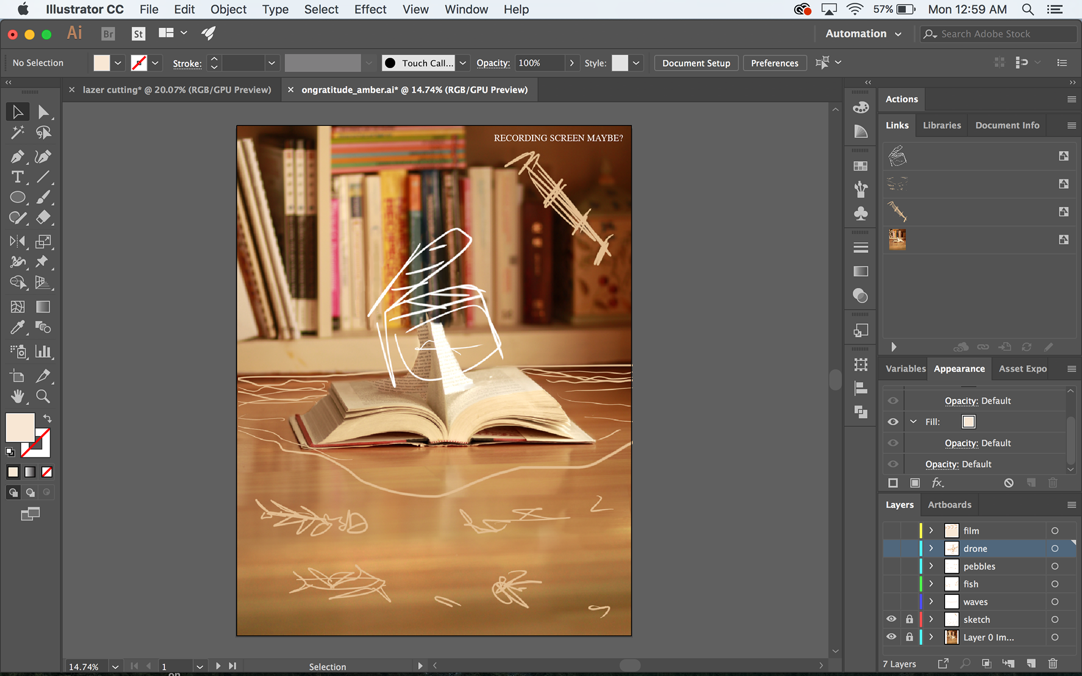Open Preferences from the control bar
This screenshot has width=1082, height=676.
point(774,63)
